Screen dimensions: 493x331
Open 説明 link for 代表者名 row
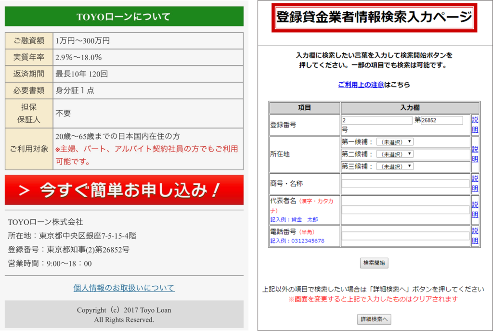pyautogui.click(x=475, y=209)
